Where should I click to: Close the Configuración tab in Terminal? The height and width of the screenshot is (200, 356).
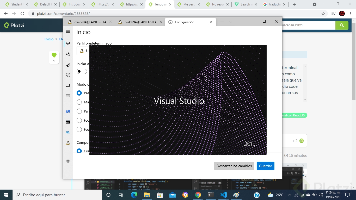[211, 22]
